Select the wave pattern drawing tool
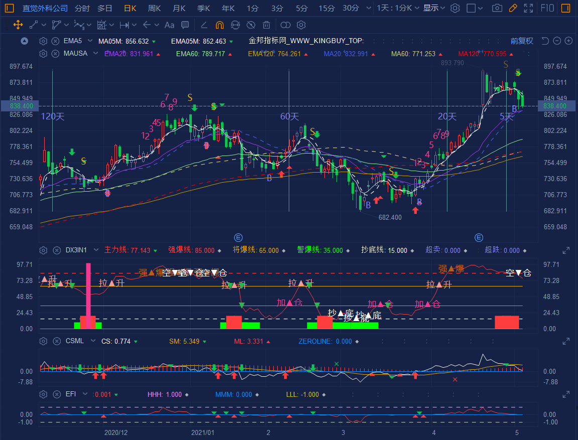Viewport: 578px width, 440px height. (79, 25)
